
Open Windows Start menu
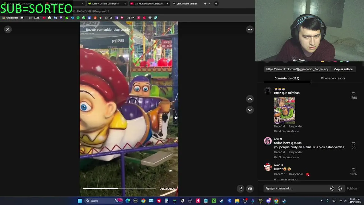tap(80, 201)
